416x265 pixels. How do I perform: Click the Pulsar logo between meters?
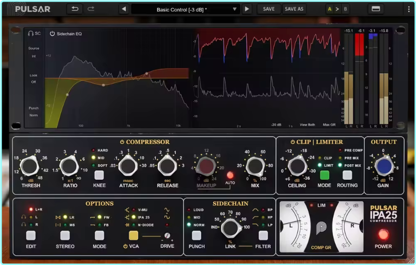pyautogui.click(x=321, y=228)
